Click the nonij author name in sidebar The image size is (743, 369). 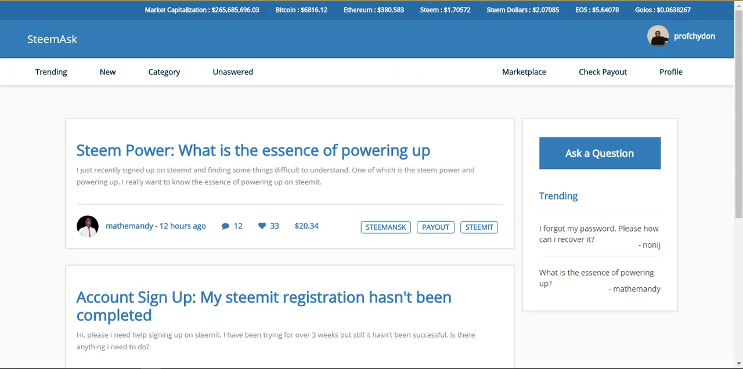click(650, 245)
